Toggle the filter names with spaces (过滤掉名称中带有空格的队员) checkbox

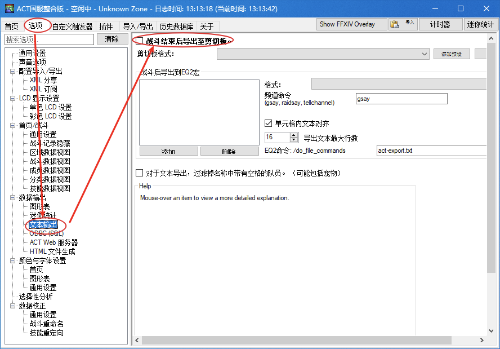[139, 173]
